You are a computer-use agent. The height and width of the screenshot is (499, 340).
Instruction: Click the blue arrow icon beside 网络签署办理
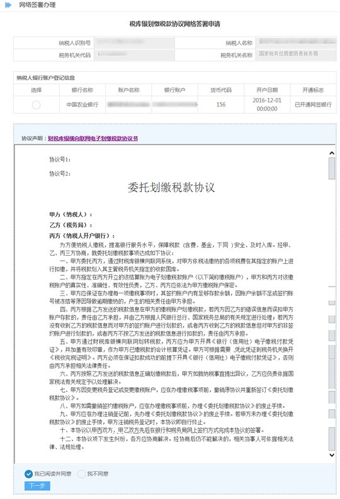point(8,5)
